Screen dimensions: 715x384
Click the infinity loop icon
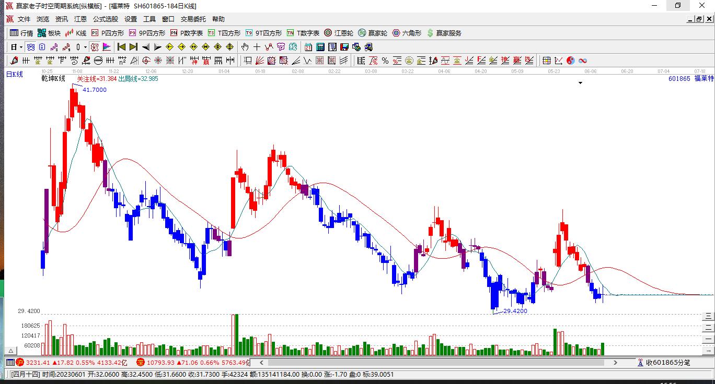582,61
